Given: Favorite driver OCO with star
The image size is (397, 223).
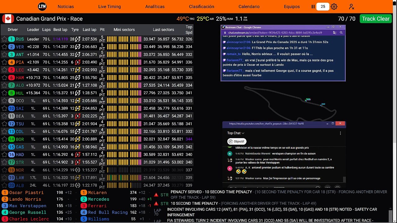Looking at the screenshot, I should coord(4,101).
